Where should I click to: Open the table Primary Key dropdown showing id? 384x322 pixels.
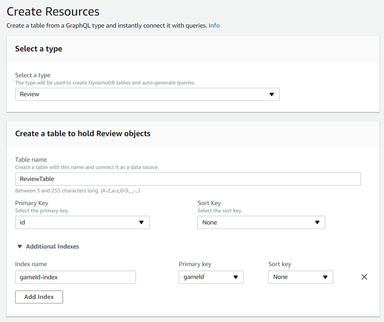pyautogui.click(x=82, y=222)
